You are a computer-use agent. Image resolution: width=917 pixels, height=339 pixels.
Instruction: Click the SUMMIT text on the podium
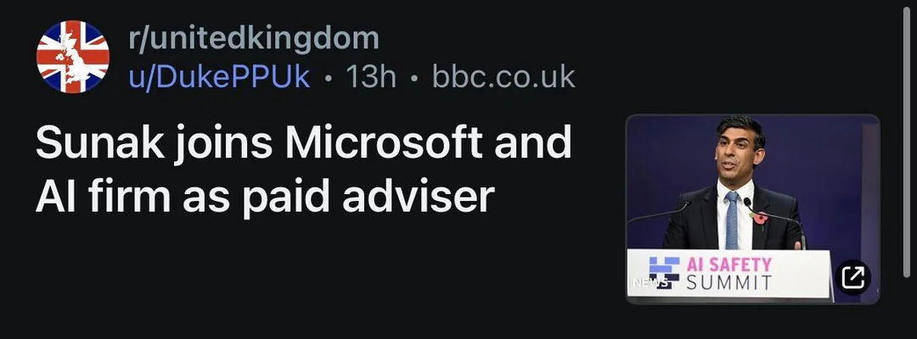[729, 283]
